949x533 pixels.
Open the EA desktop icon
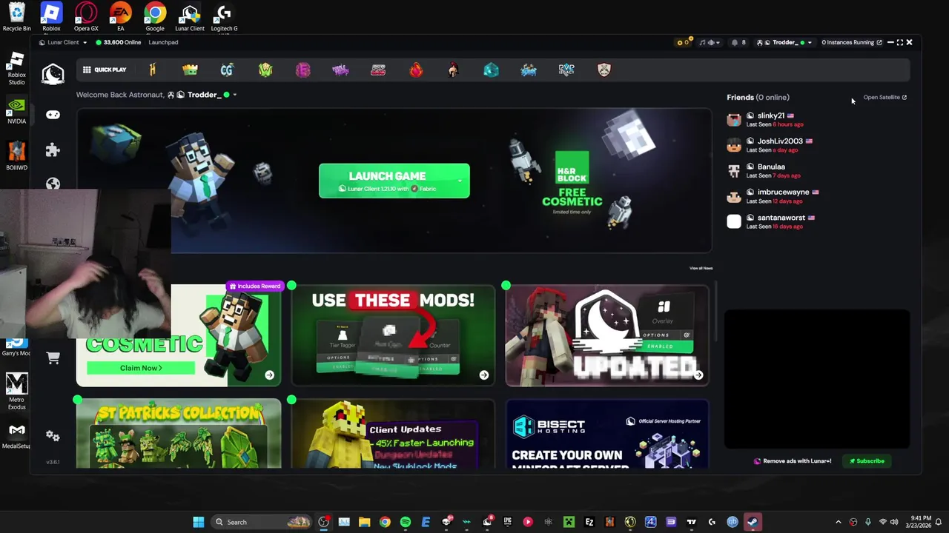click(x=120, y=18)
